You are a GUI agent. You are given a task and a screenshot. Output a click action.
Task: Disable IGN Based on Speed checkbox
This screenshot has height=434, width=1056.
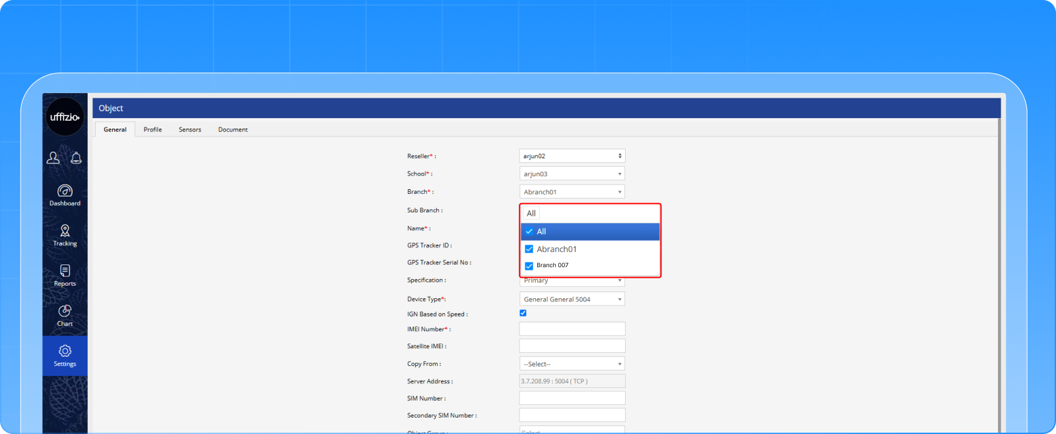(x=523, y=313)
